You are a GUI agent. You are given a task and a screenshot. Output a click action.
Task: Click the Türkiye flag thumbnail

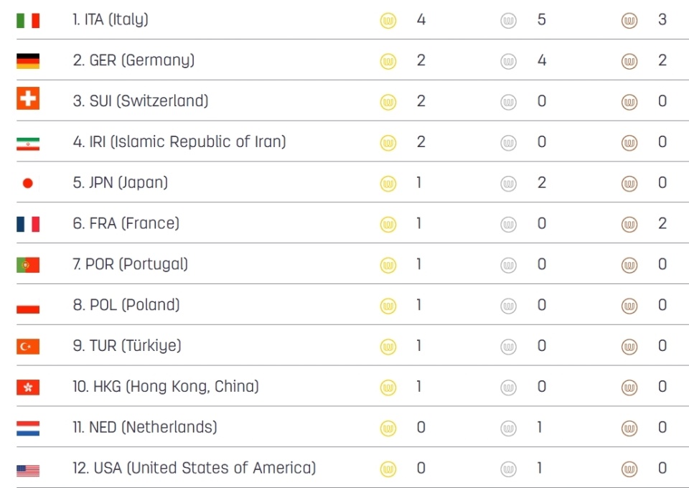click(x=28, y=347)
